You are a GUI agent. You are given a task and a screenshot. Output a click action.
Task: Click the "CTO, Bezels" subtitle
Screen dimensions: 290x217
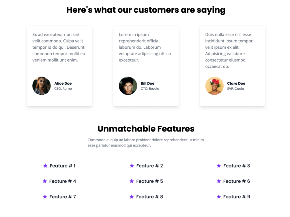coord(149,89)
